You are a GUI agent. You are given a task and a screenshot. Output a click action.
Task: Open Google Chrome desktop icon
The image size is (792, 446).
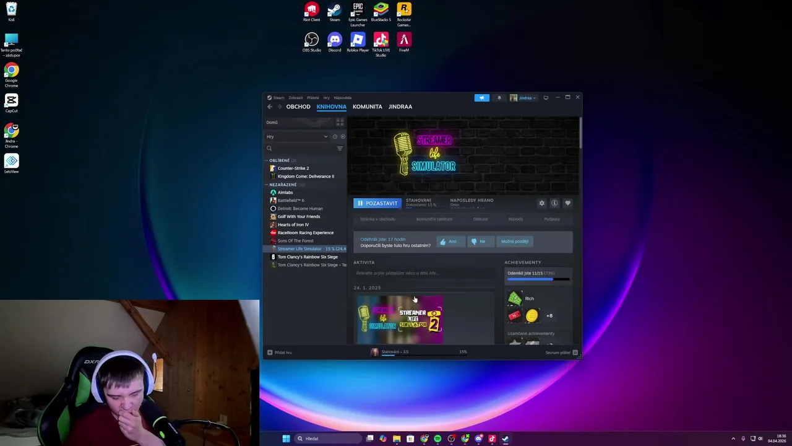tap(11, 75)
